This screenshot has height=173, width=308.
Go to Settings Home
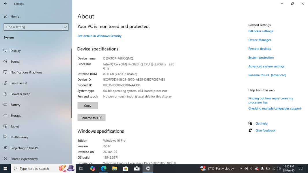click(x=15, y=16)
